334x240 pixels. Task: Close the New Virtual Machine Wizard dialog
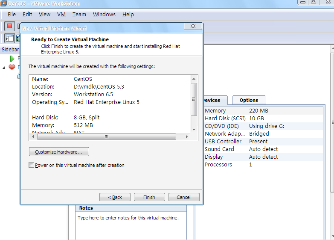[x=193, y=26]
